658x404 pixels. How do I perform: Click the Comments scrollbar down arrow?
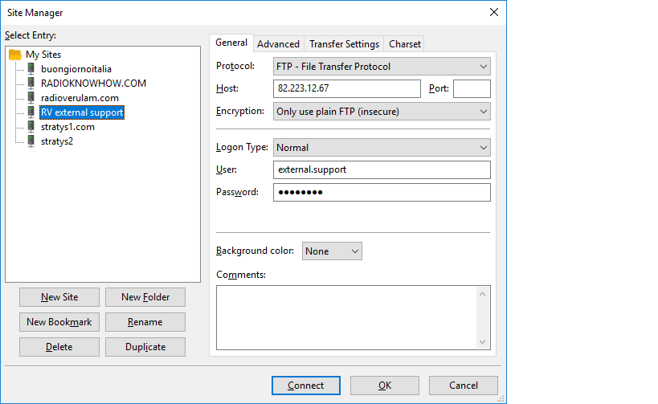point(483,342)
